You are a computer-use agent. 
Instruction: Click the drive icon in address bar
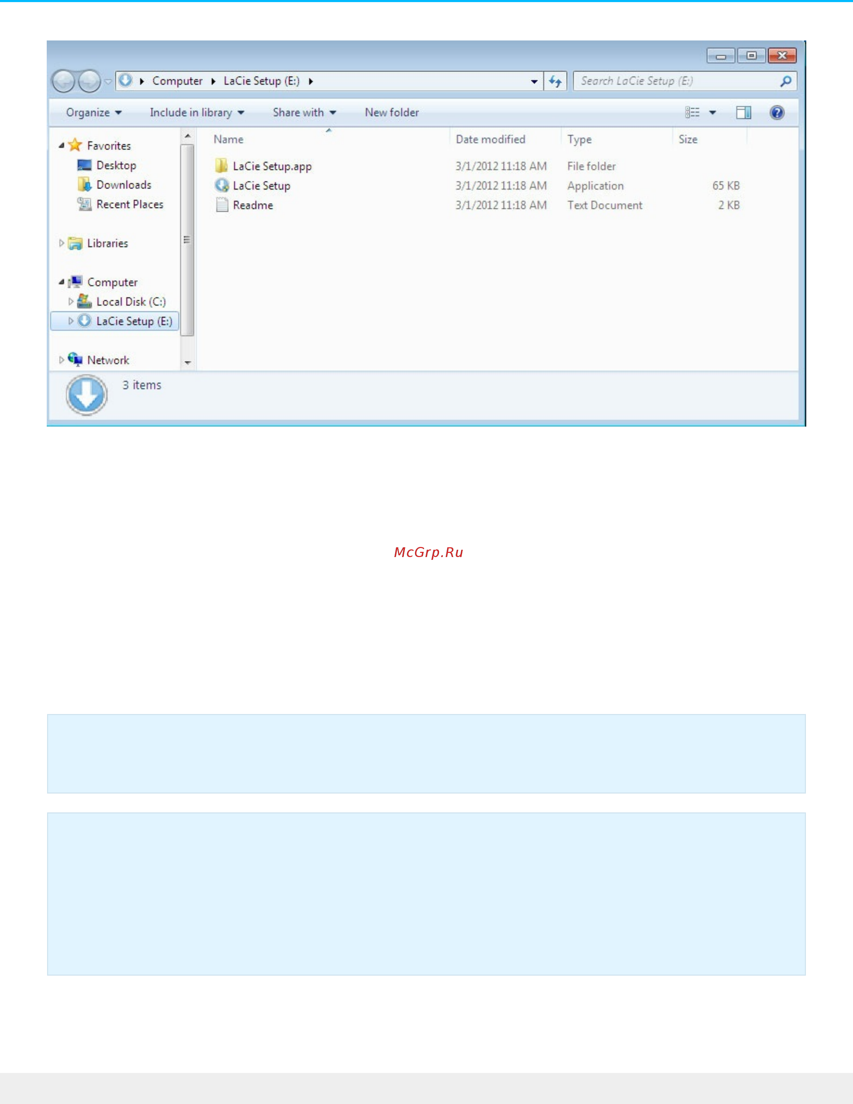[125, 80]
